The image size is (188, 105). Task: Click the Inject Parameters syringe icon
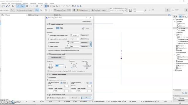pos(9,6)
